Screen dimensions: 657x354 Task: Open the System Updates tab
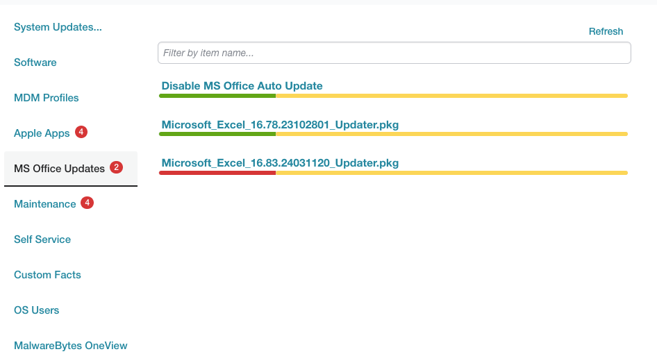(58, 27)
